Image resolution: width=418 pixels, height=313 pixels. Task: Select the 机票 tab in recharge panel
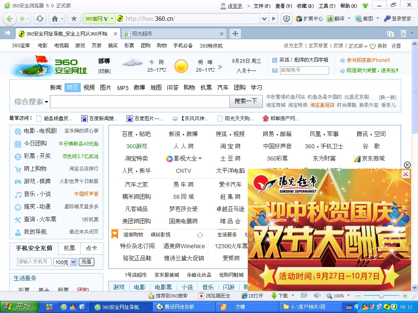[69, 248]
